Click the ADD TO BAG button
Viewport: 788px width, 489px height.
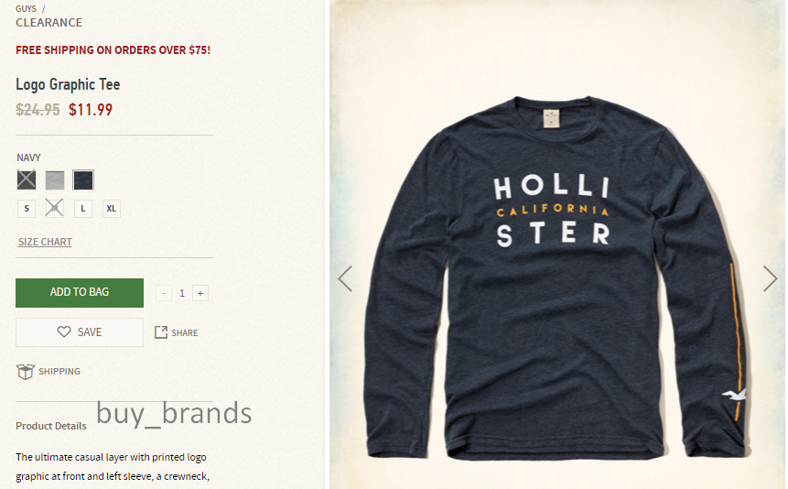(80, 293)
